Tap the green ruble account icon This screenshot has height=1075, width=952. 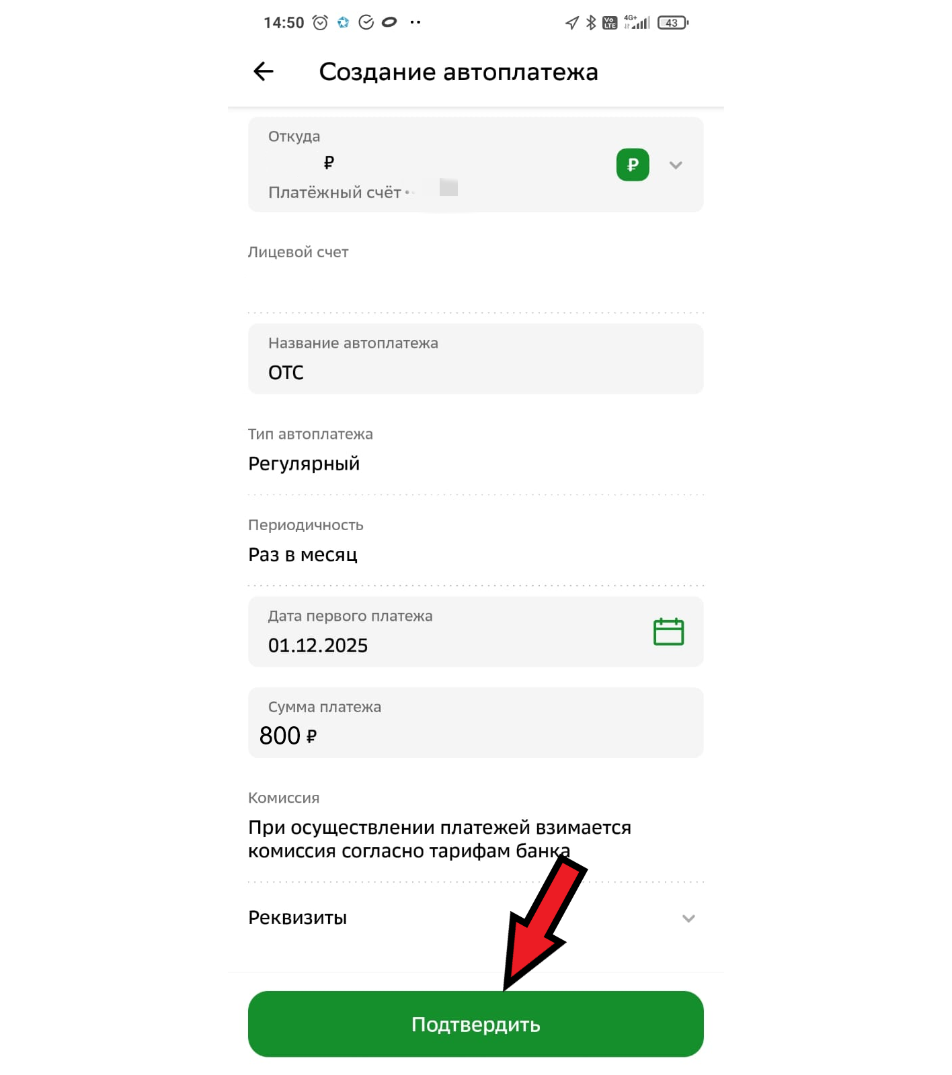coord(633,165)
